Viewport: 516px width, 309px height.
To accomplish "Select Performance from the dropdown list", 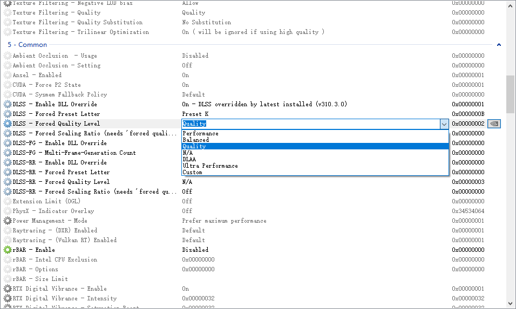I will click(x=200, y=133).
